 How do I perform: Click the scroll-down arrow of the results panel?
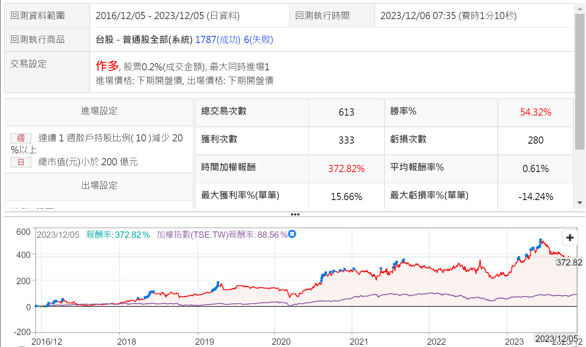[580, 203]
